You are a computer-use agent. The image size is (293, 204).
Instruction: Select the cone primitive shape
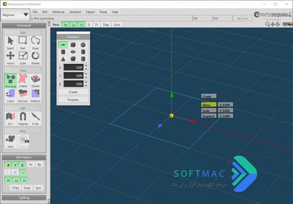[x=63, y=59]
